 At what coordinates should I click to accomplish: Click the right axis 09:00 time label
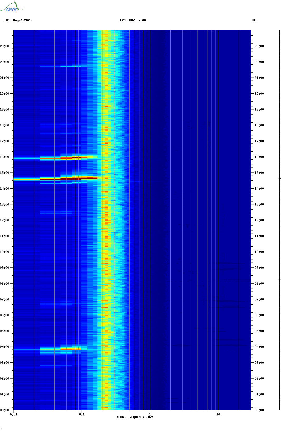(x=259, y=268)
